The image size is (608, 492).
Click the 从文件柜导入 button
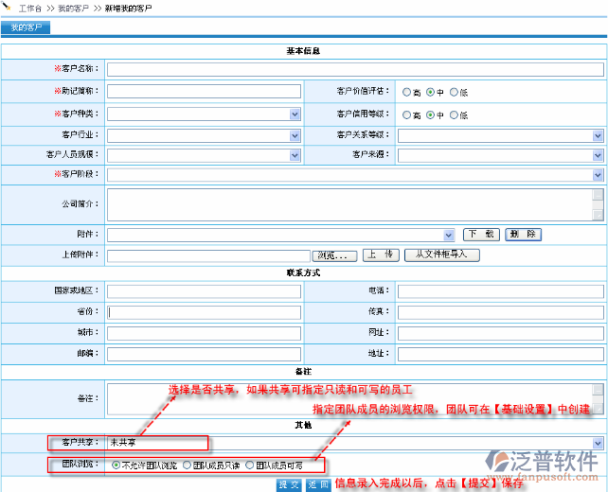[x=442, y=255]
